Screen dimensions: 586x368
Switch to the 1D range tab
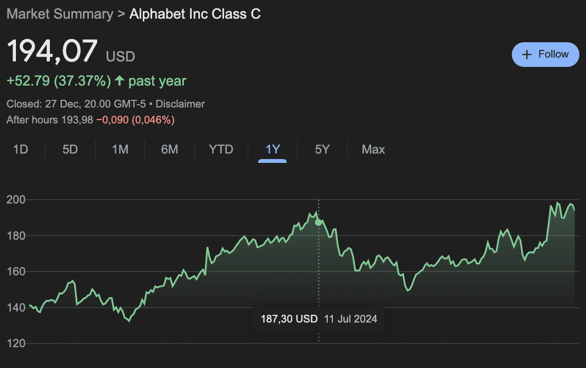tap(20, 149)
